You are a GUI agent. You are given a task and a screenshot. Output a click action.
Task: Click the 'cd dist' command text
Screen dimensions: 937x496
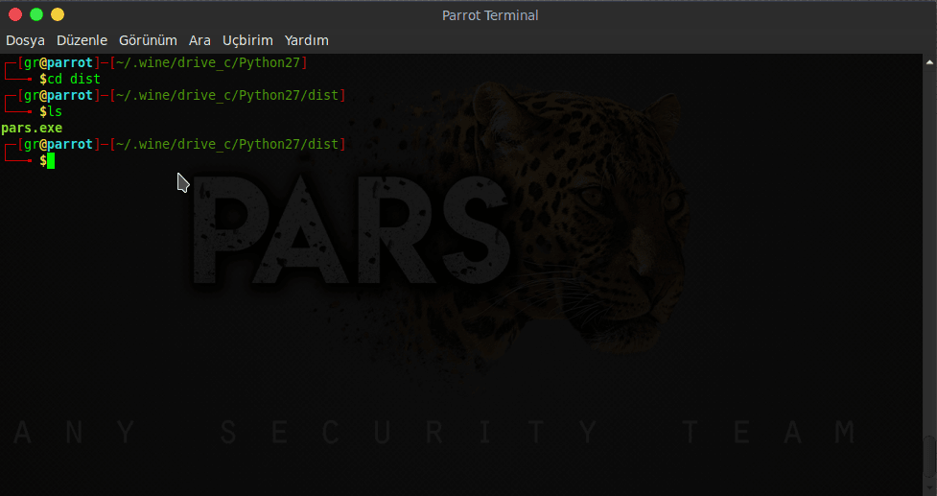(74, 79)
